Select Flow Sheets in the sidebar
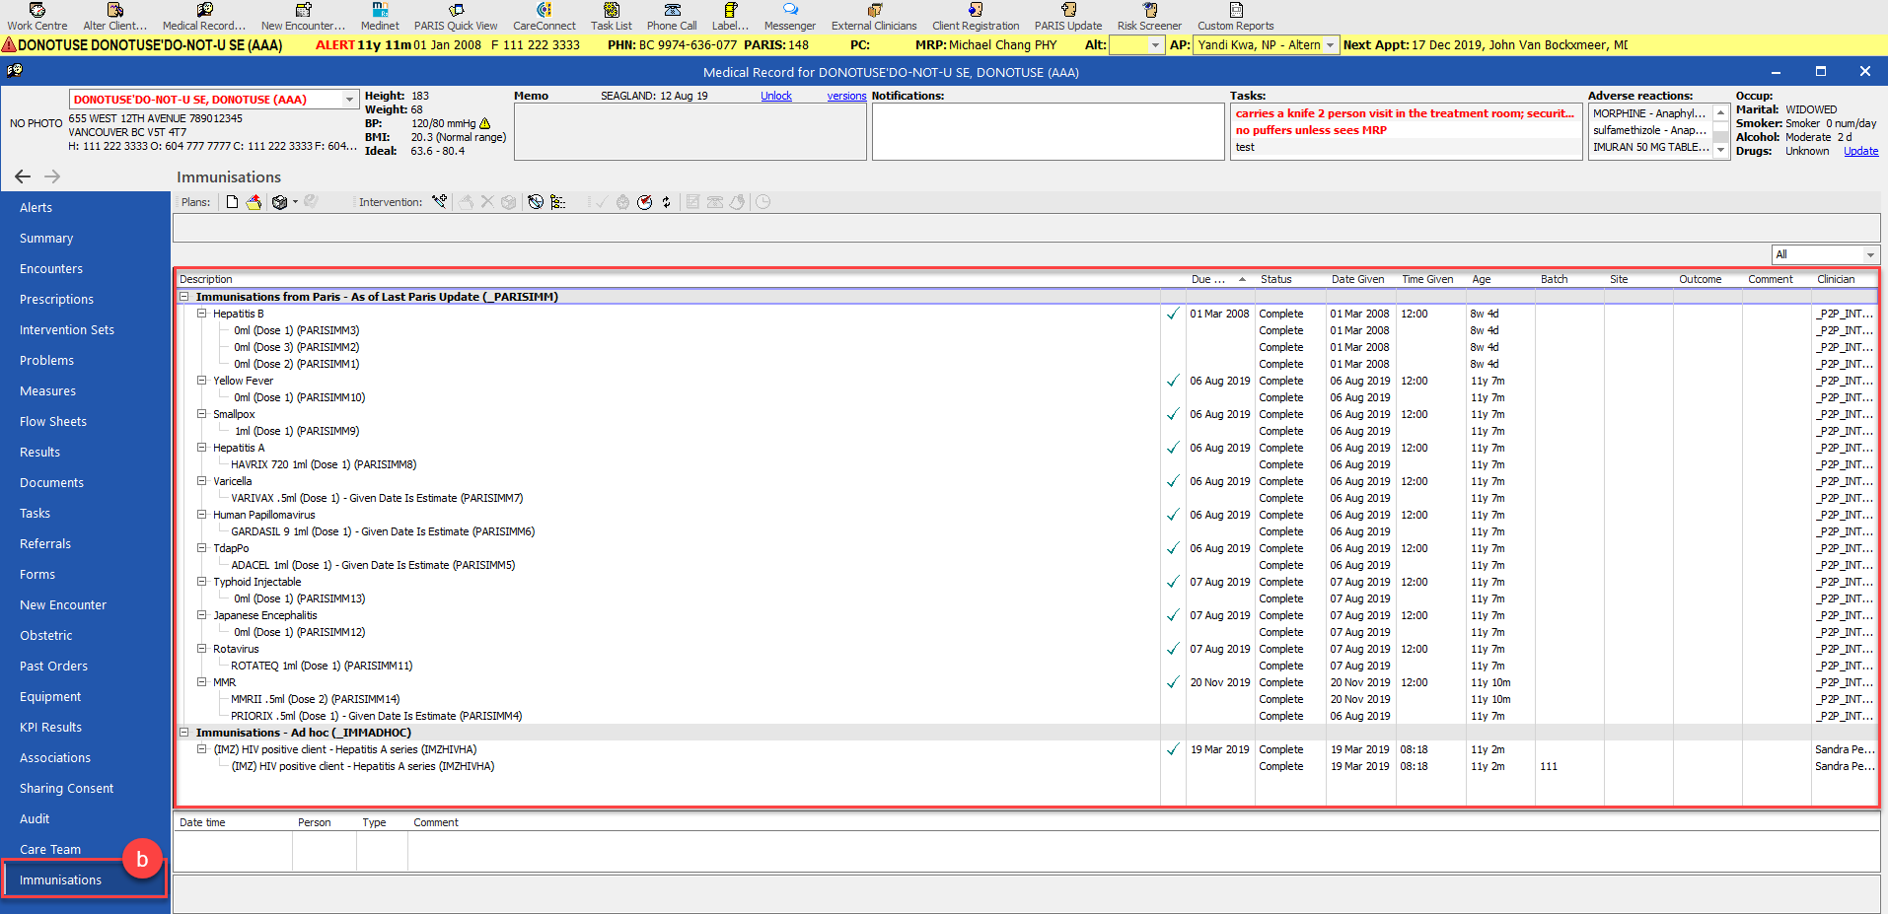Screen dimensions: 1888x914 click(x=53, y=422)
